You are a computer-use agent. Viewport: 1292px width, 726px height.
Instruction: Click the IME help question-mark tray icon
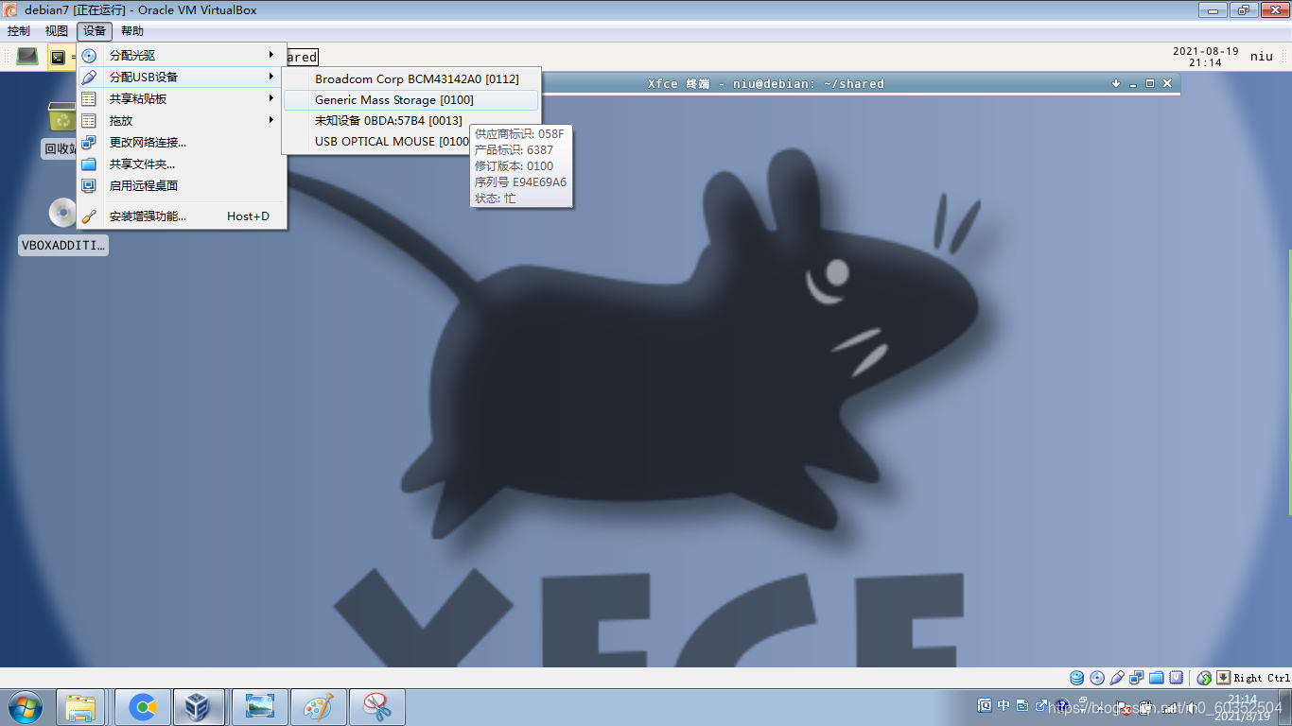pos(1062,705)
